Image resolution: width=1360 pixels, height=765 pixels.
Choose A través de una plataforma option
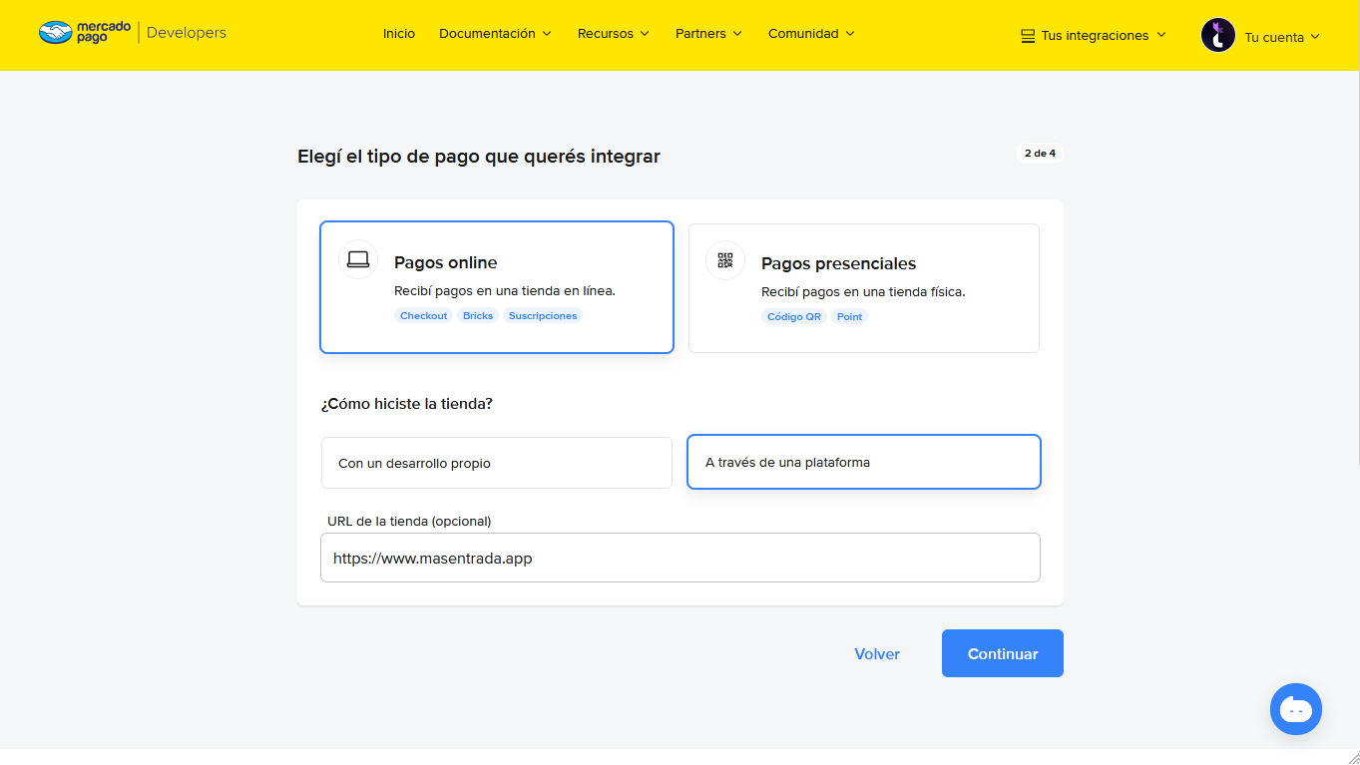[864, 462]
